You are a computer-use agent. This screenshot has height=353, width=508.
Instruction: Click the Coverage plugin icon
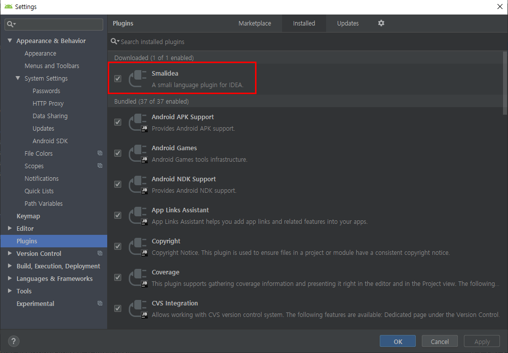click(138, 278)
